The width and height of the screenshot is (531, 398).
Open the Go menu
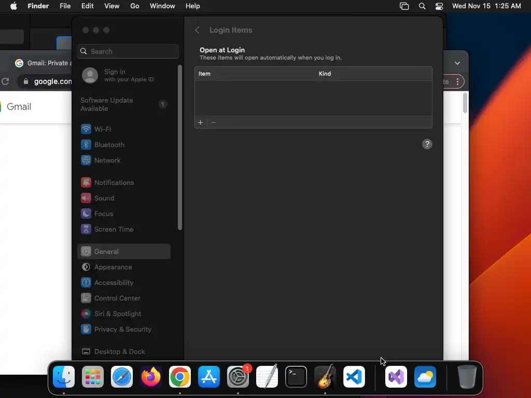(135, 6)
